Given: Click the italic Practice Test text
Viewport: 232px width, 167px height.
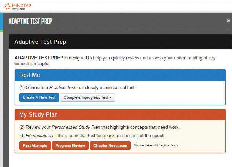Looking at the screenshot, I should (62, 87).
